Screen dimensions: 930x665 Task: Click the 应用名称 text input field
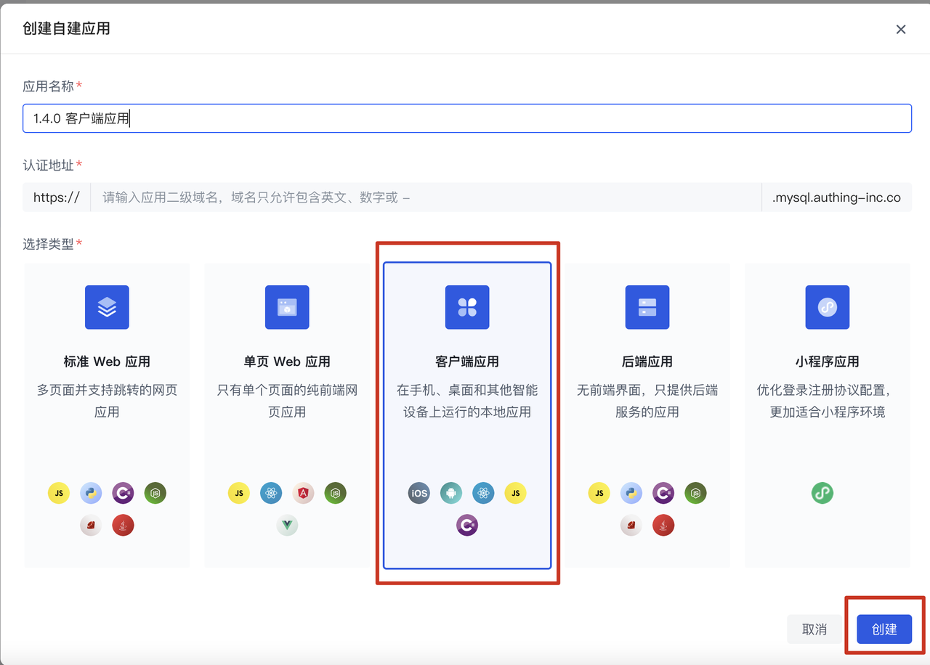click(465, 118)
